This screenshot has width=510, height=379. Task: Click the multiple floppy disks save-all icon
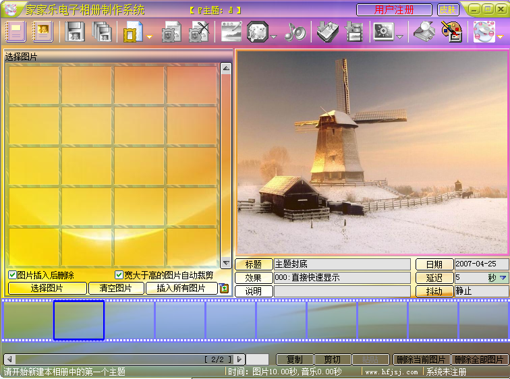point(103,32)
